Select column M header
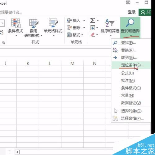Screen dimensions: 155x155 pos(72,63)
